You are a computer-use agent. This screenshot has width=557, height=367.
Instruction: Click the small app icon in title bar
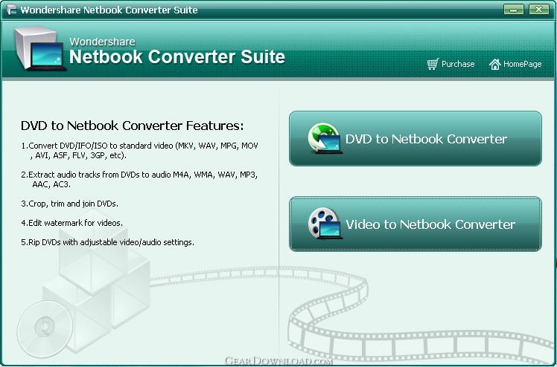[x=11, y=10]
